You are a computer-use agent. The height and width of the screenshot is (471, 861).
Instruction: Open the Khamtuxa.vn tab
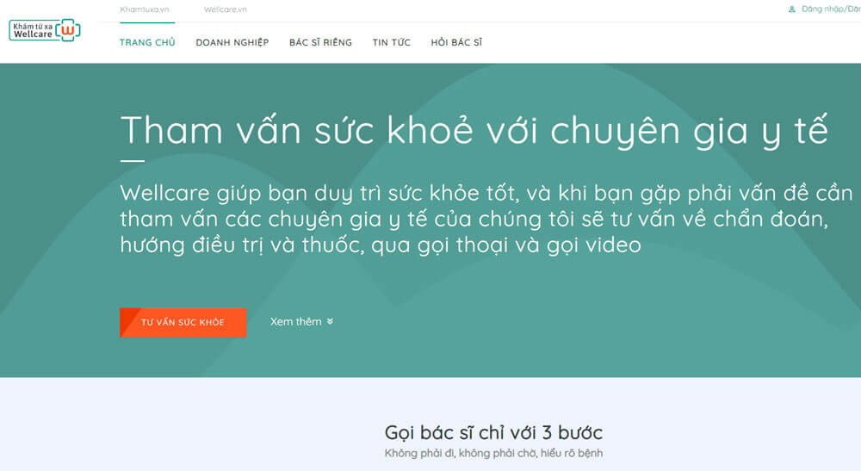click(x=145, y=9)
